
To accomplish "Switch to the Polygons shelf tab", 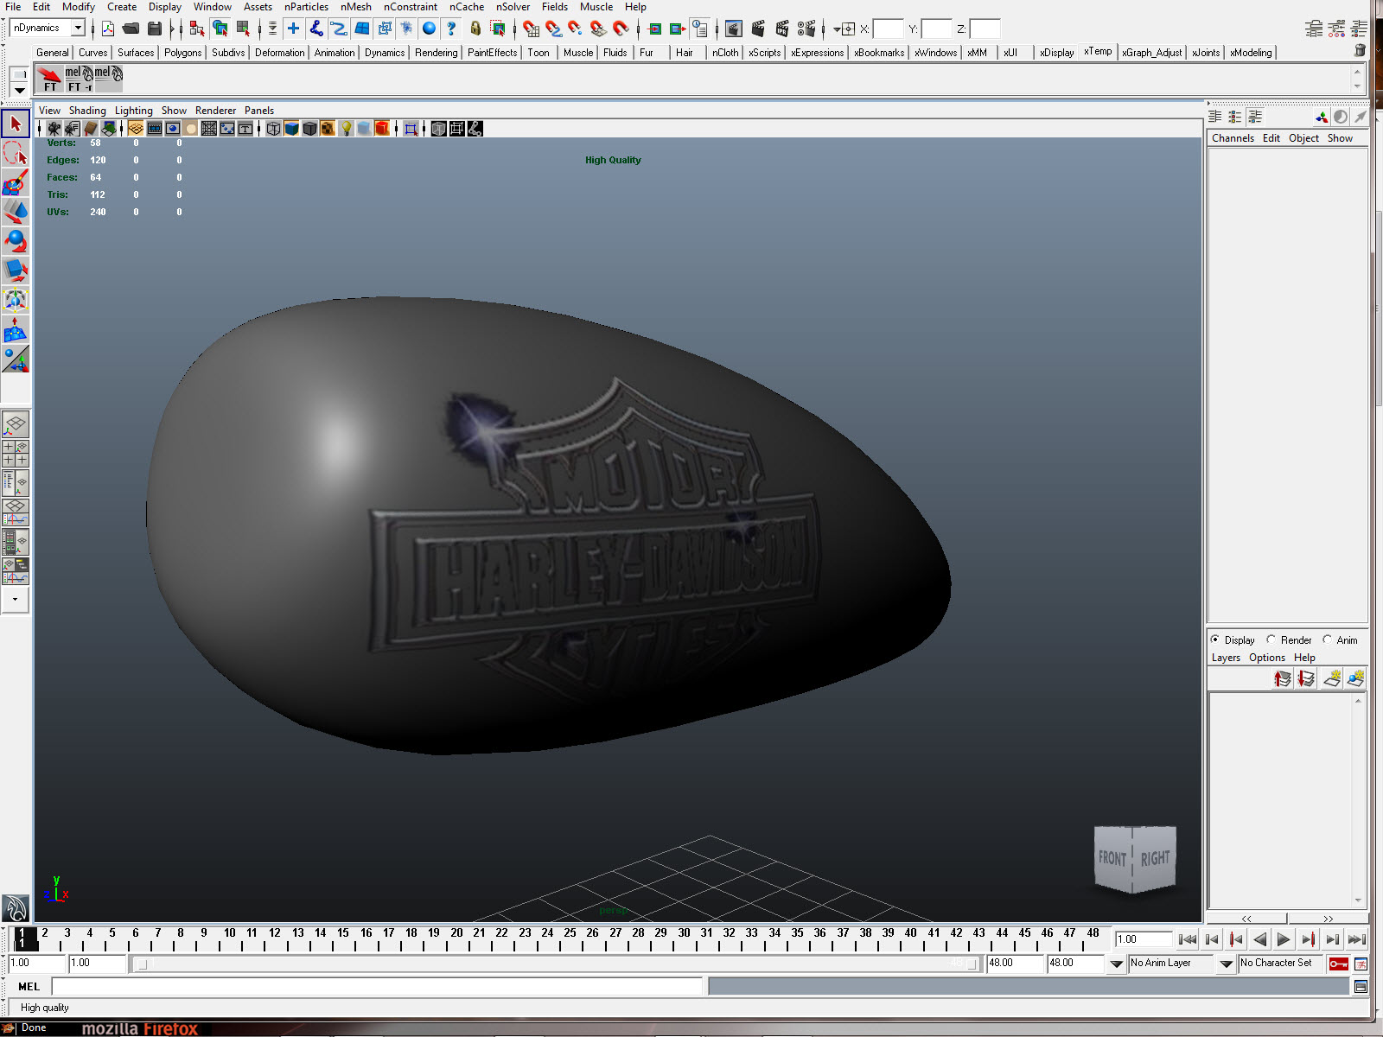I will pyautogui.click(x=182, y=53).
